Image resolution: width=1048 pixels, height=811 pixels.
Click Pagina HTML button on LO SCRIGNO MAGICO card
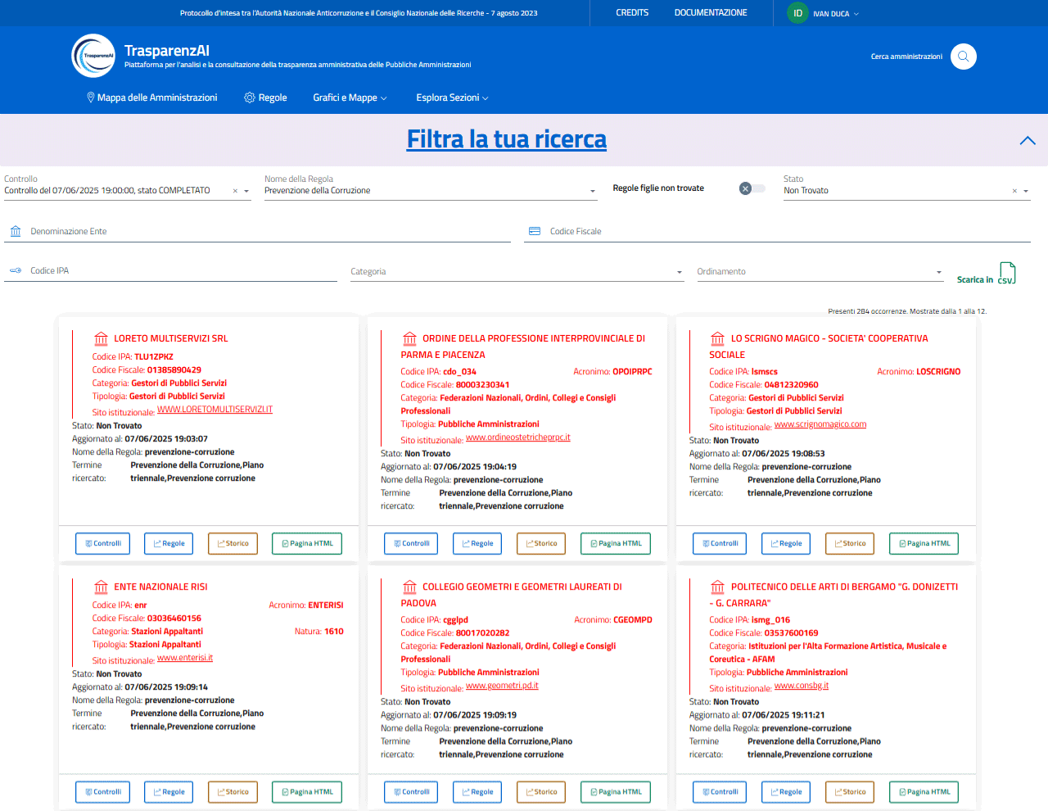click(x=924, y=544)
